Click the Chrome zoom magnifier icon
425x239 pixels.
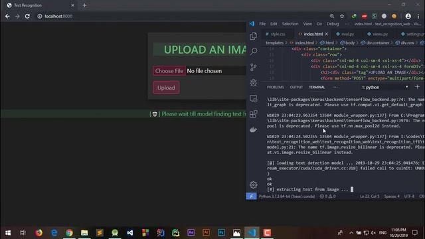332,16
